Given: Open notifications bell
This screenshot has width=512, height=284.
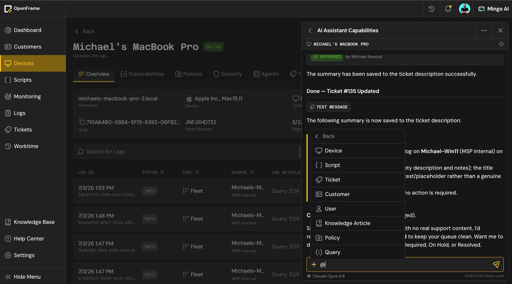Looking at the screenshot, I should click(x=448, y=9).
